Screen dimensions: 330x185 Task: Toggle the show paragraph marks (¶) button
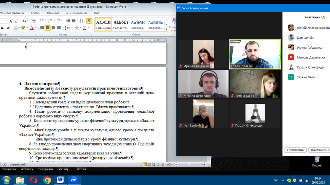[x=89, y=21]
